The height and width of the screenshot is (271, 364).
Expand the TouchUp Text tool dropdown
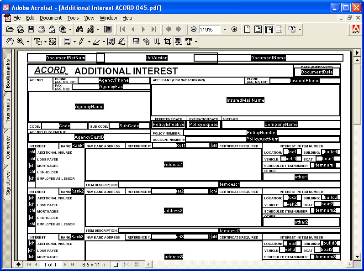point(196,42)
